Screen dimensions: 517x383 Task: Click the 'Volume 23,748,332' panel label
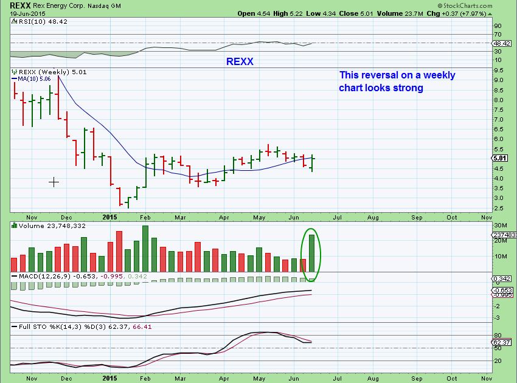[x=52, y=226]
